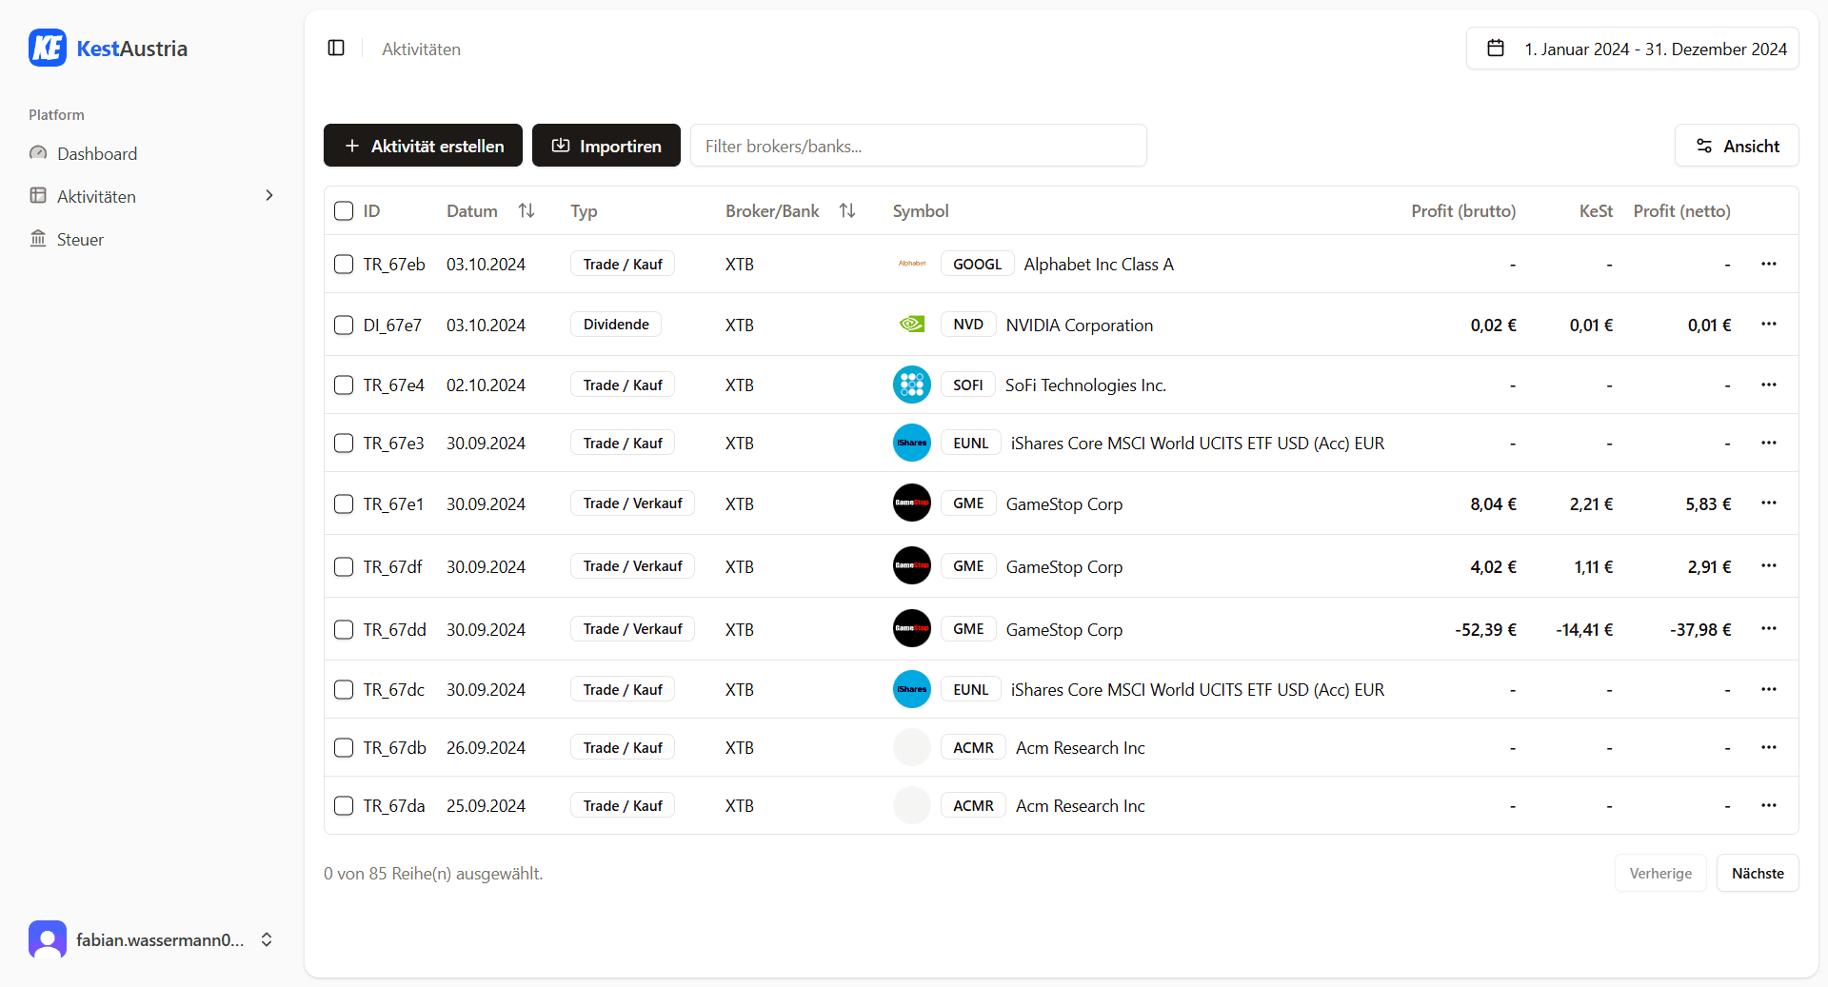
Task: Open Steuer in the sidebar
Action: point(80,239)
